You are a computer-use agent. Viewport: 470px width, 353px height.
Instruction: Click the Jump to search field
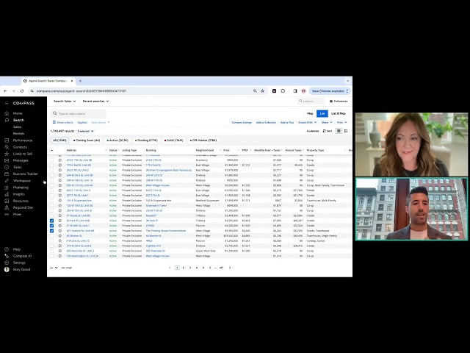311,101
